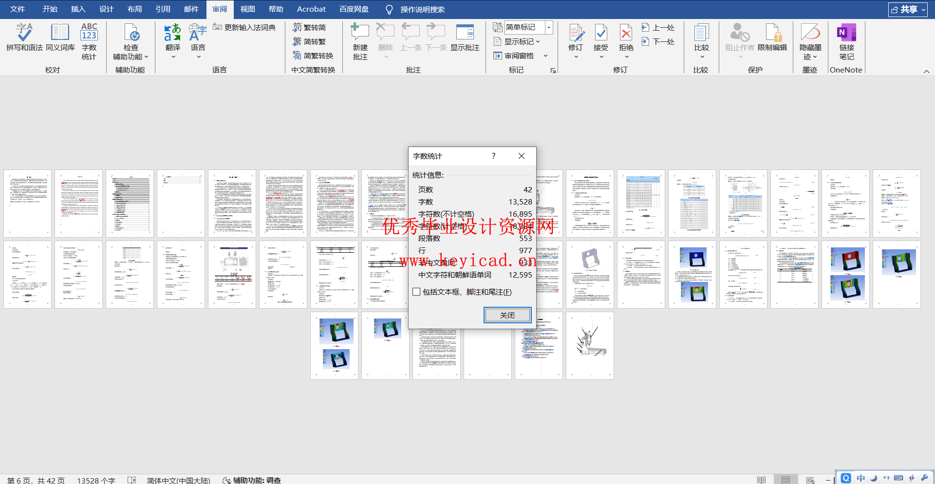Go to 下一处 next change
The height and width of the screenshot is (484, 935).
(658, 41)
